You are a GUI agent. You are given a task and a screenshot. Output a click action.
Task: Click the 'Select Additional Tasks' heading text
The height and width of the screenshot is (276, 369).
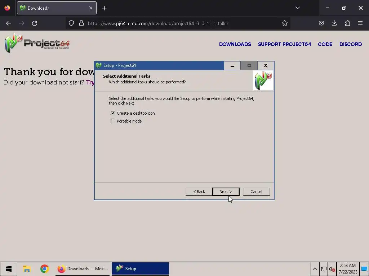pyautogui.click(x=126, y=76)
